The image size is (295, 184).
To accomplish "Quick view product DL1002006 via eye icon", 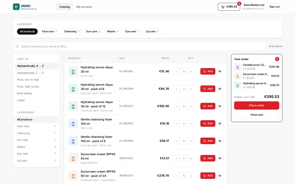I will tap(220, 141).
